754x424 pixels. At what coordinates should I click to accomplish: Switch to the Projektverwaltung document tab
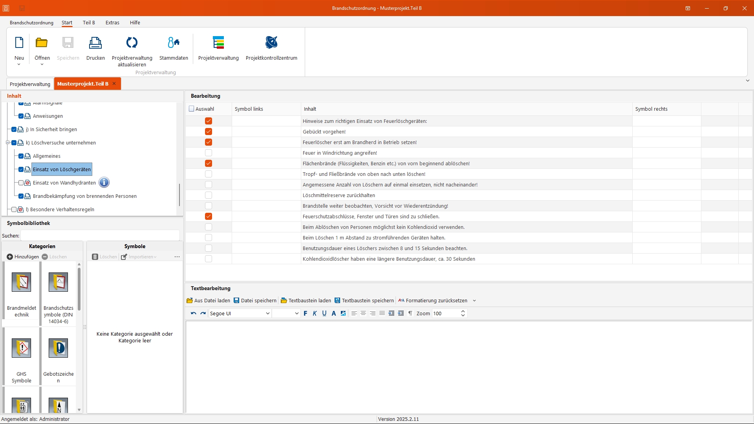tap(30, 84)
